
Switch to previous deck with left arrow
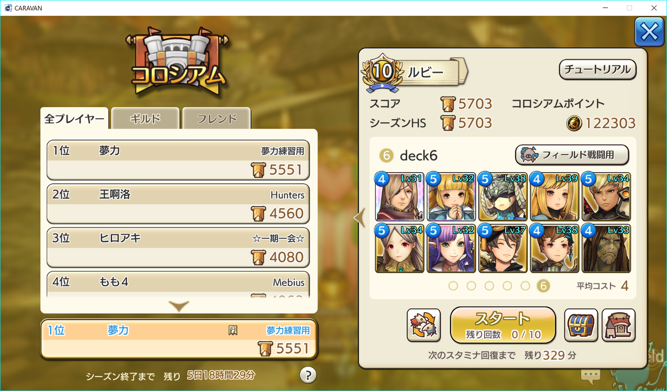pos(359,218)
